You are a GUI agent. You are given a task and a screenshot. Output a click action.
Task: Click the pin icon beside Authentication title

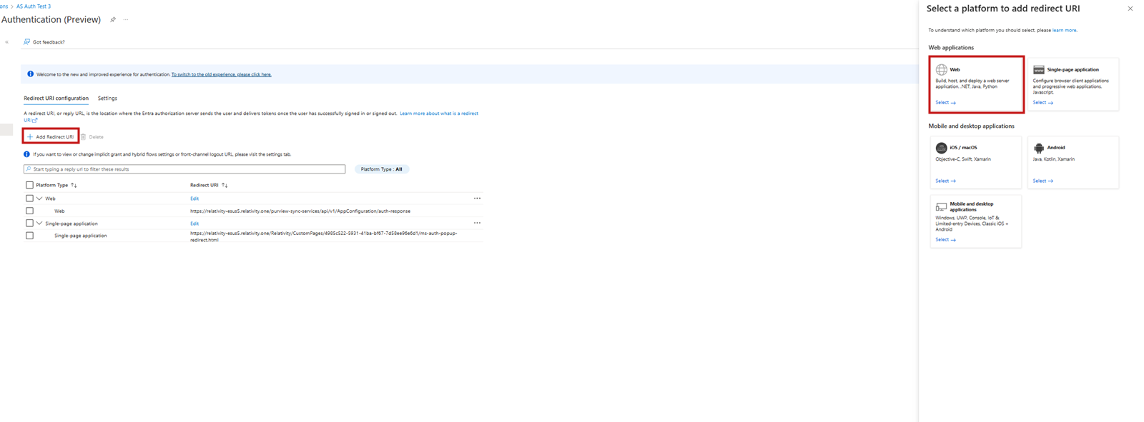tap(113, 20)
